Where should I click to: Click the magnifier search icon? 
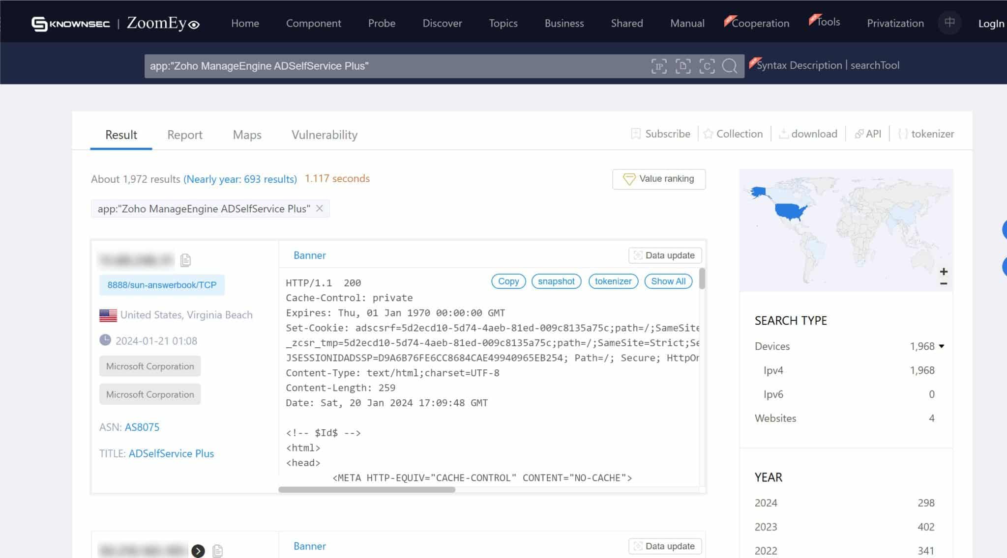point(730,66)
